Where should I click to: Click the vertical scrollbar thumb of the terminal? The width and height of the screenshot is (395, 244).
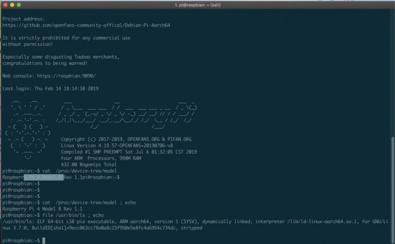[x=393, y=190]
